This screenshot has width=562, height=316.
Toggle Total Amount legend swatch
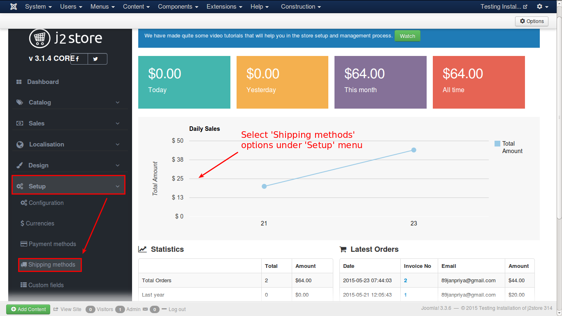(x=497, y=144)
